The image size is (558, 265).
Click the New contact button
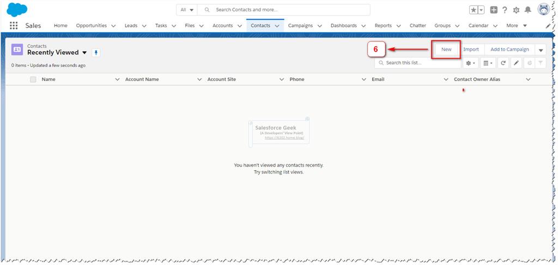(x=446, y=50)
